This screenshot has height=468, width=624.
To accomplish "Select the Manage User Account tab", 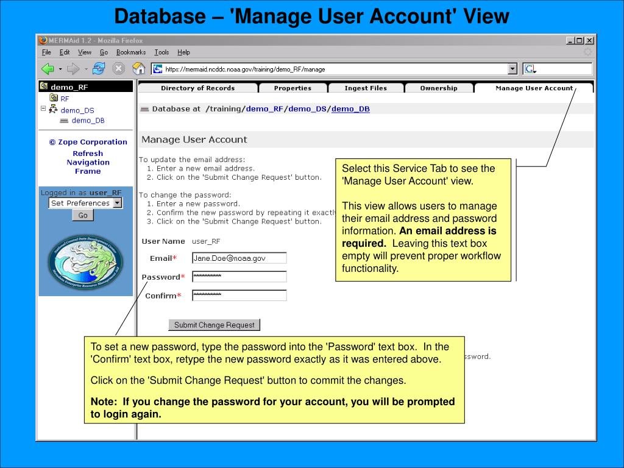I will tap(534, 88).
